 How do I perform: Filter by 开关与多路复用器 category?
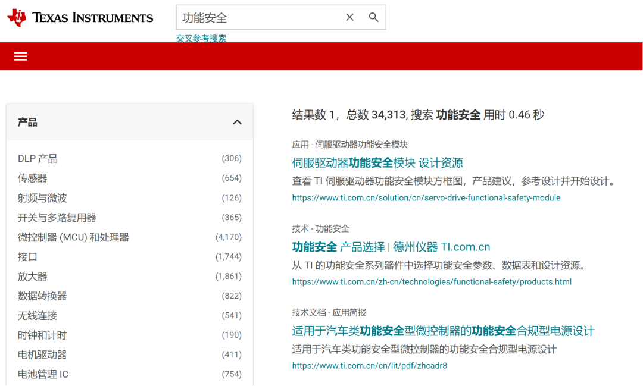coord(57,218)
